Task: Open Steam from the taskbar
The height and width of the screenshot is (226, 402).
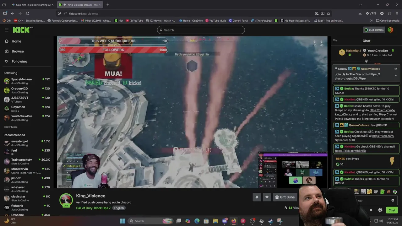Action: point(271,221)
